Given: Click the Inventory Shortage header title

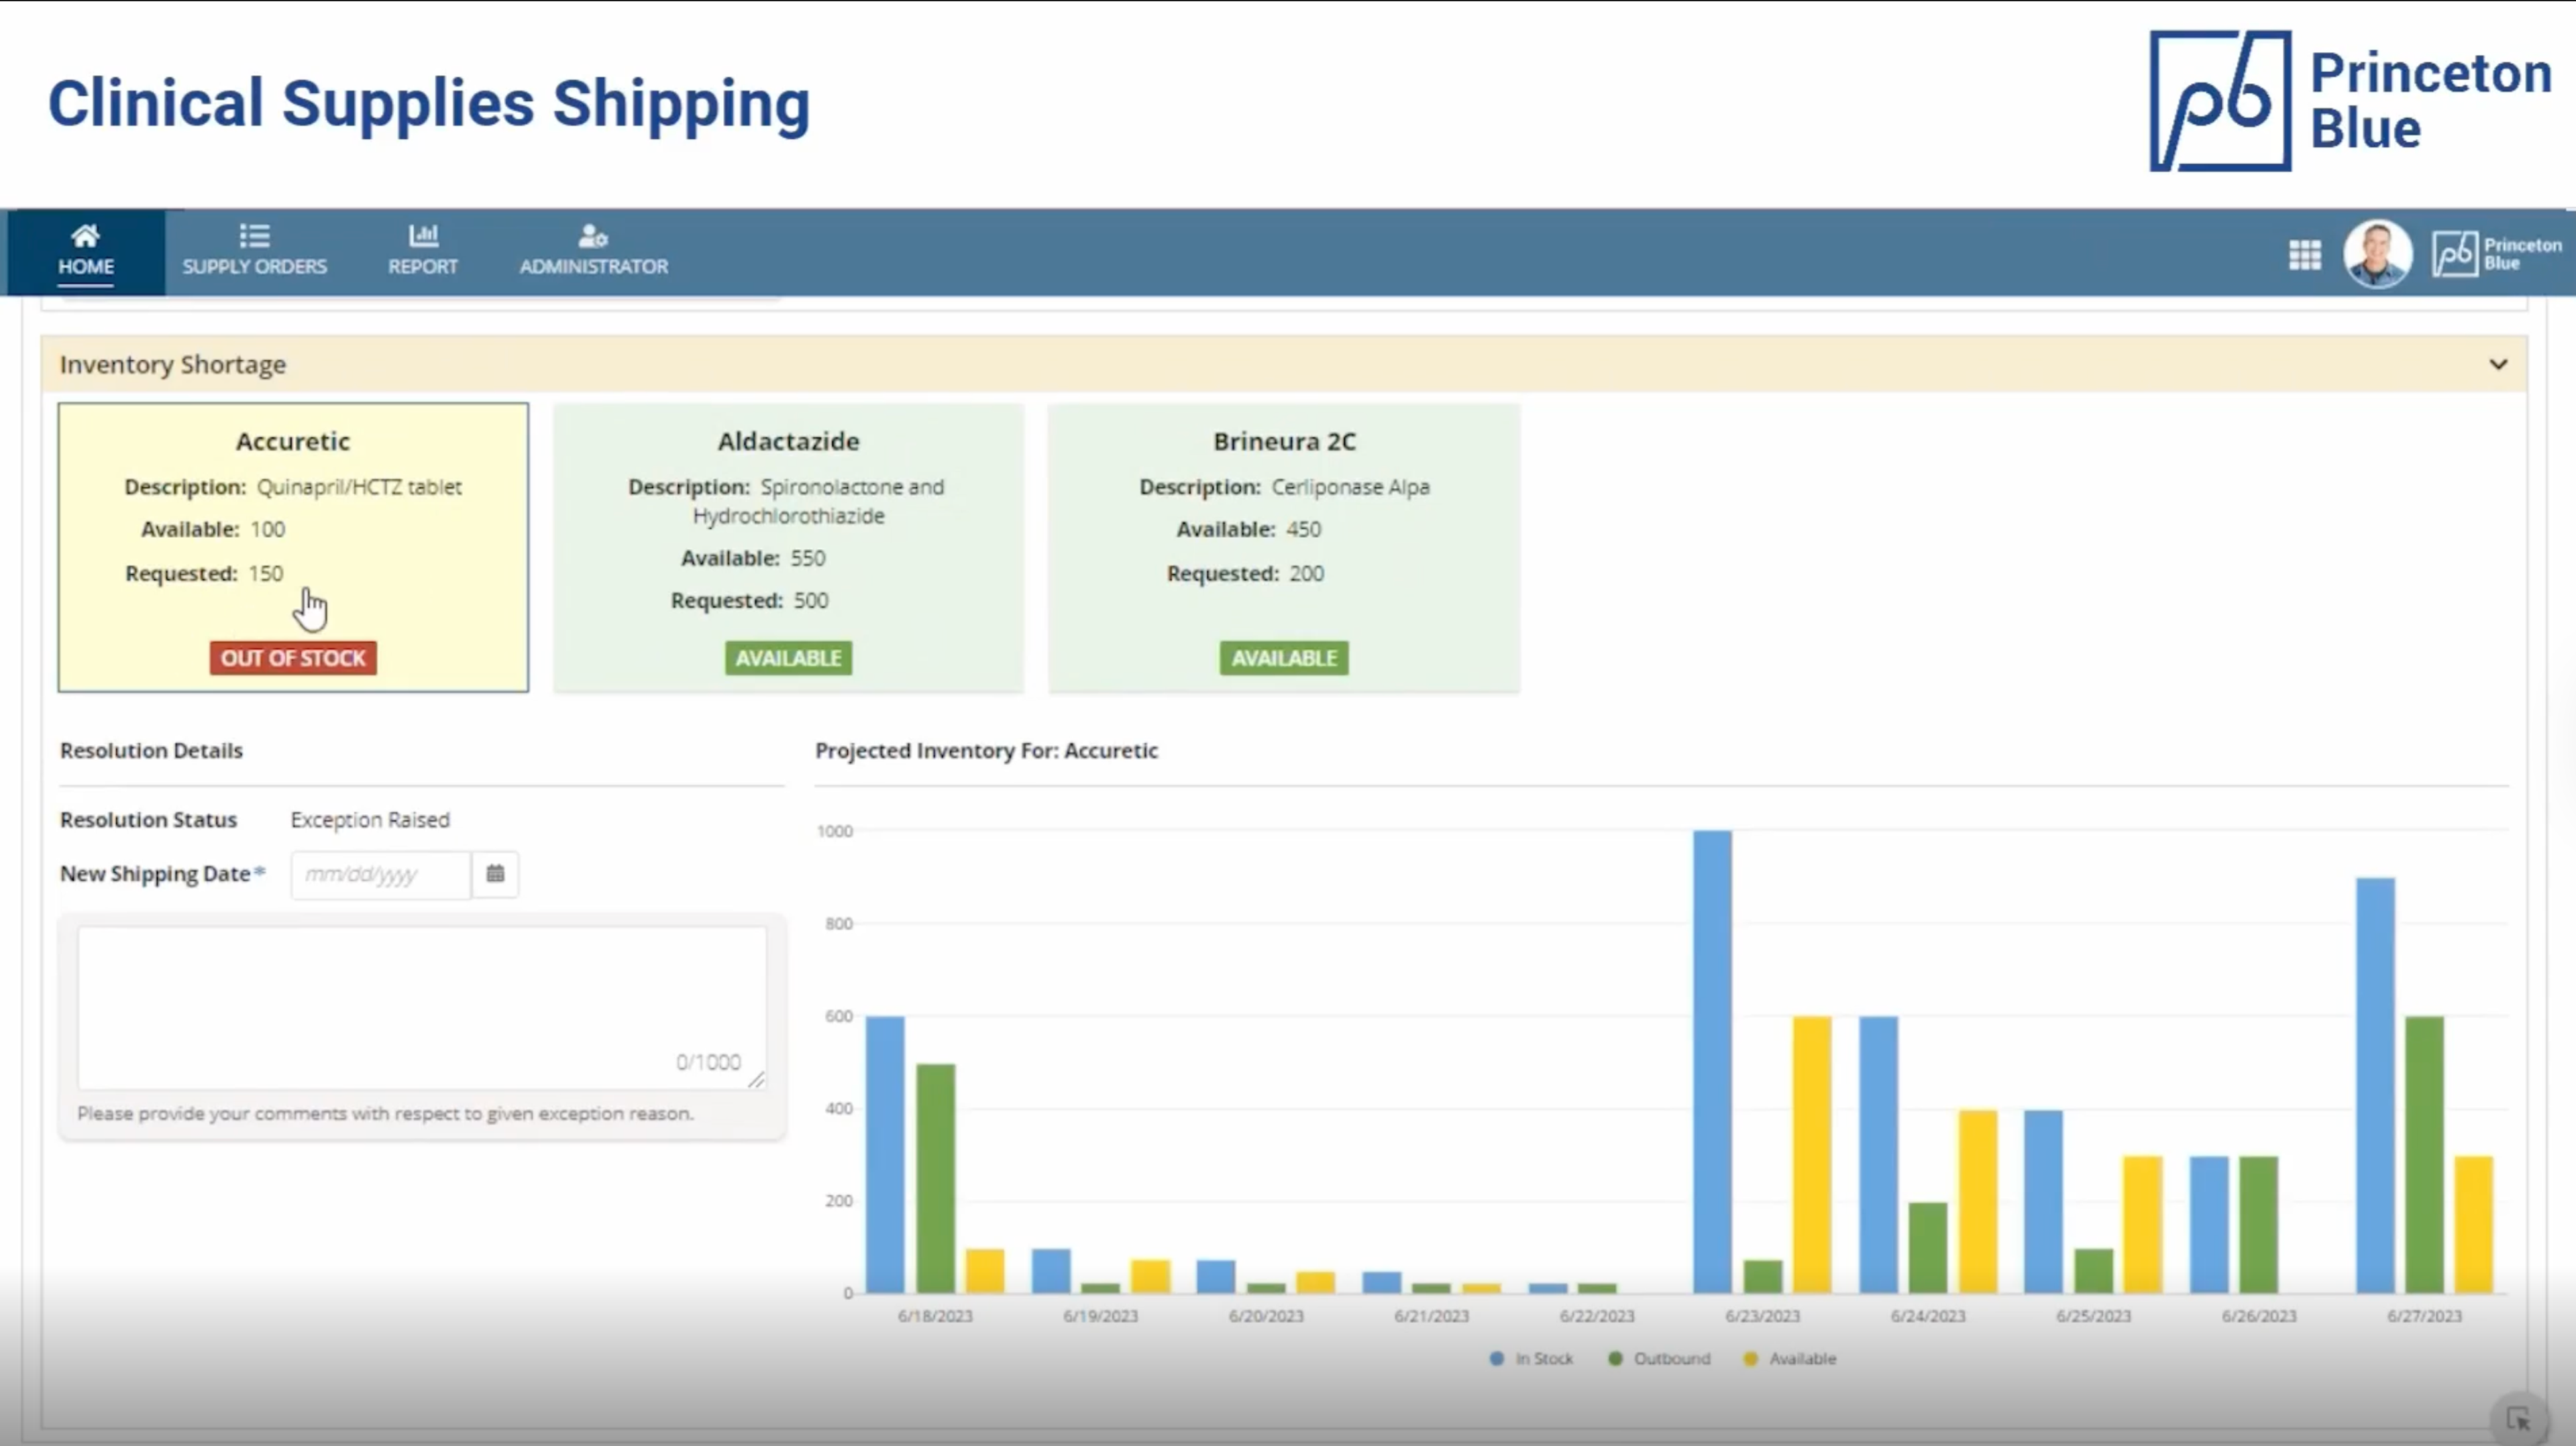Looking at the screenshot, I should pos(172,364).
